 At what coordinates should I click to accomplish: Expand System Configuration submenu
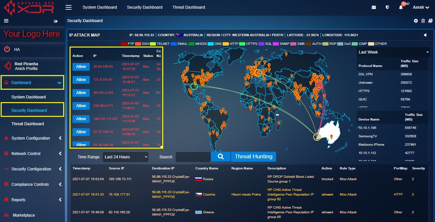[x=60, y=138]
